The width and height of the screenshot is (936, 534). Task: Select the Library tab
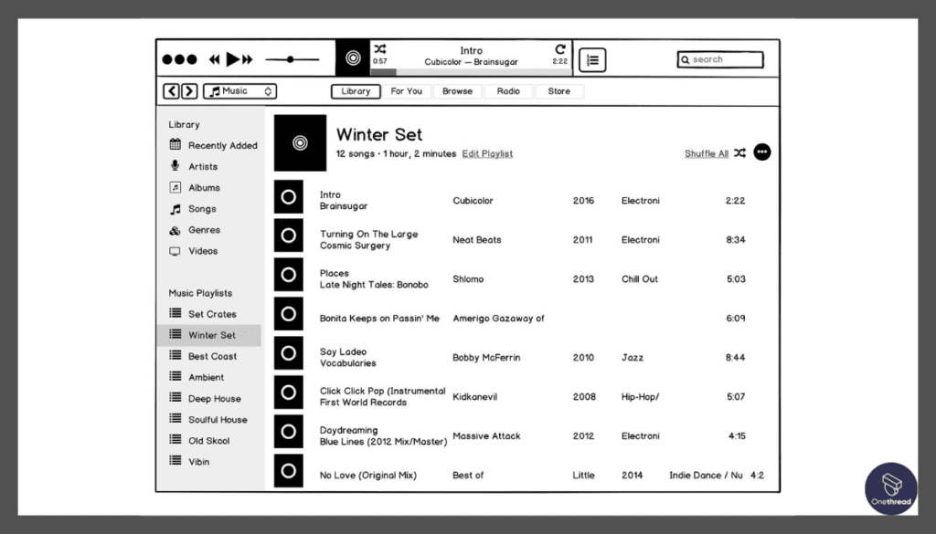pyautogui.click(x=356, y=91)
